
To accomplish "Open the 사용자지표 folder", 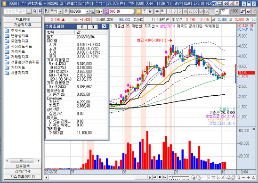I will click(x=16, y=73).
